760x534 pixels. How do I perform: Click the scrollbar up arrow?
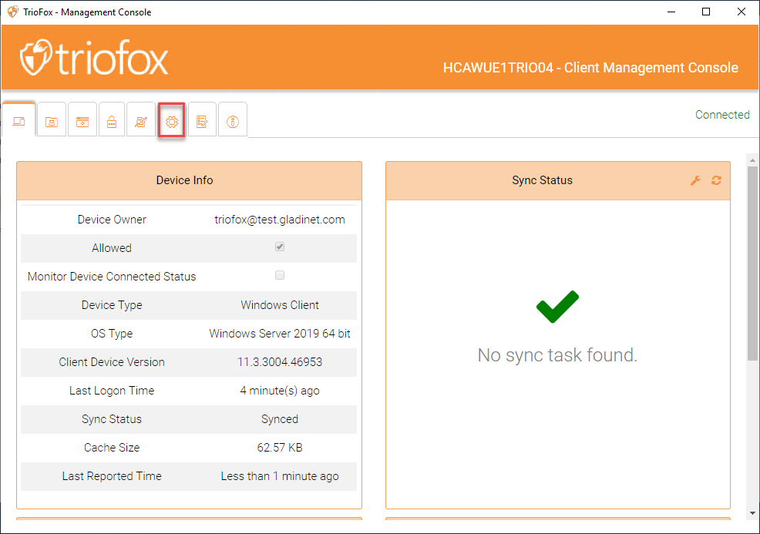point(752,160)
